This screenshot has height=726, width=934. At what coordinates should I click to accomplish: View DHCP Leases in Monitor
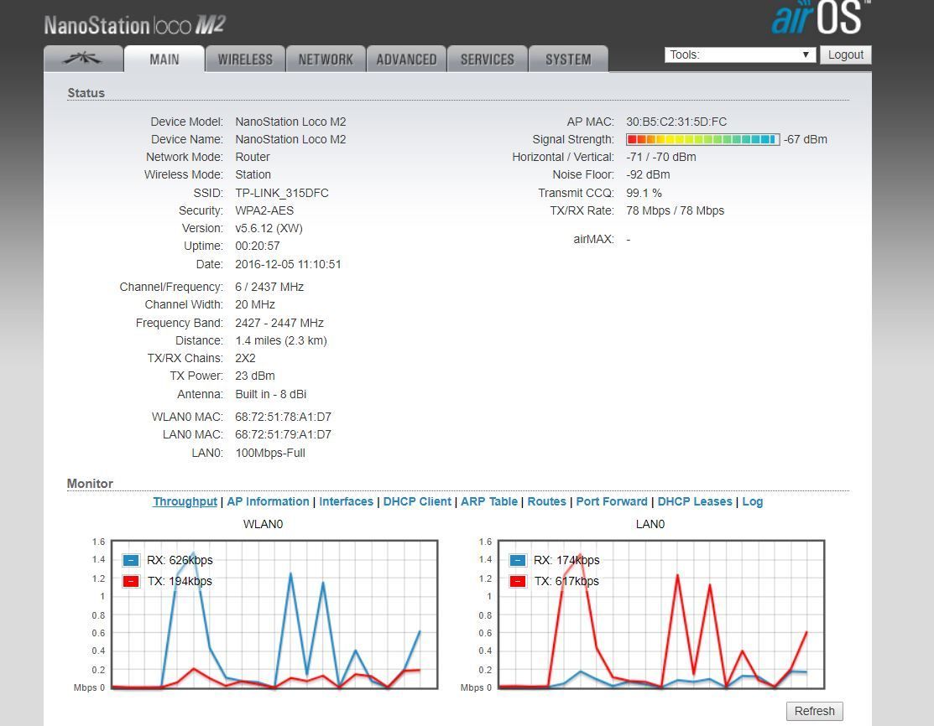point(695,501)
